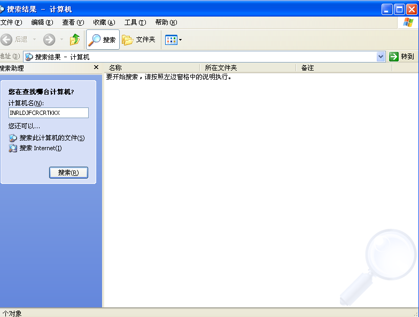The height and width of the screenshot is (317, 419).
Task: Open the 编辑(E) menu
Action: (x=42, y=22)
